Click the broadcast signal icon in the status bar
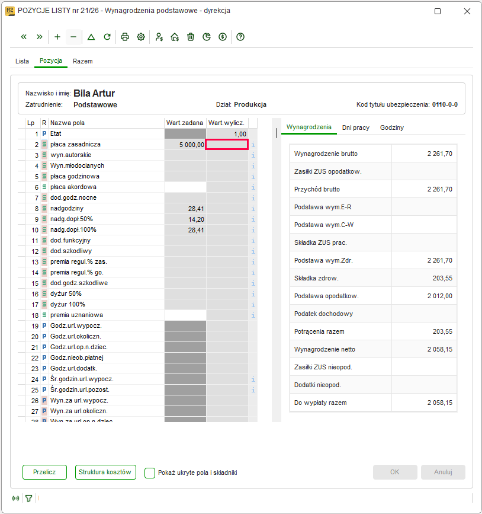The height and width of the screenshot is (514, 482). coord(15,498)
